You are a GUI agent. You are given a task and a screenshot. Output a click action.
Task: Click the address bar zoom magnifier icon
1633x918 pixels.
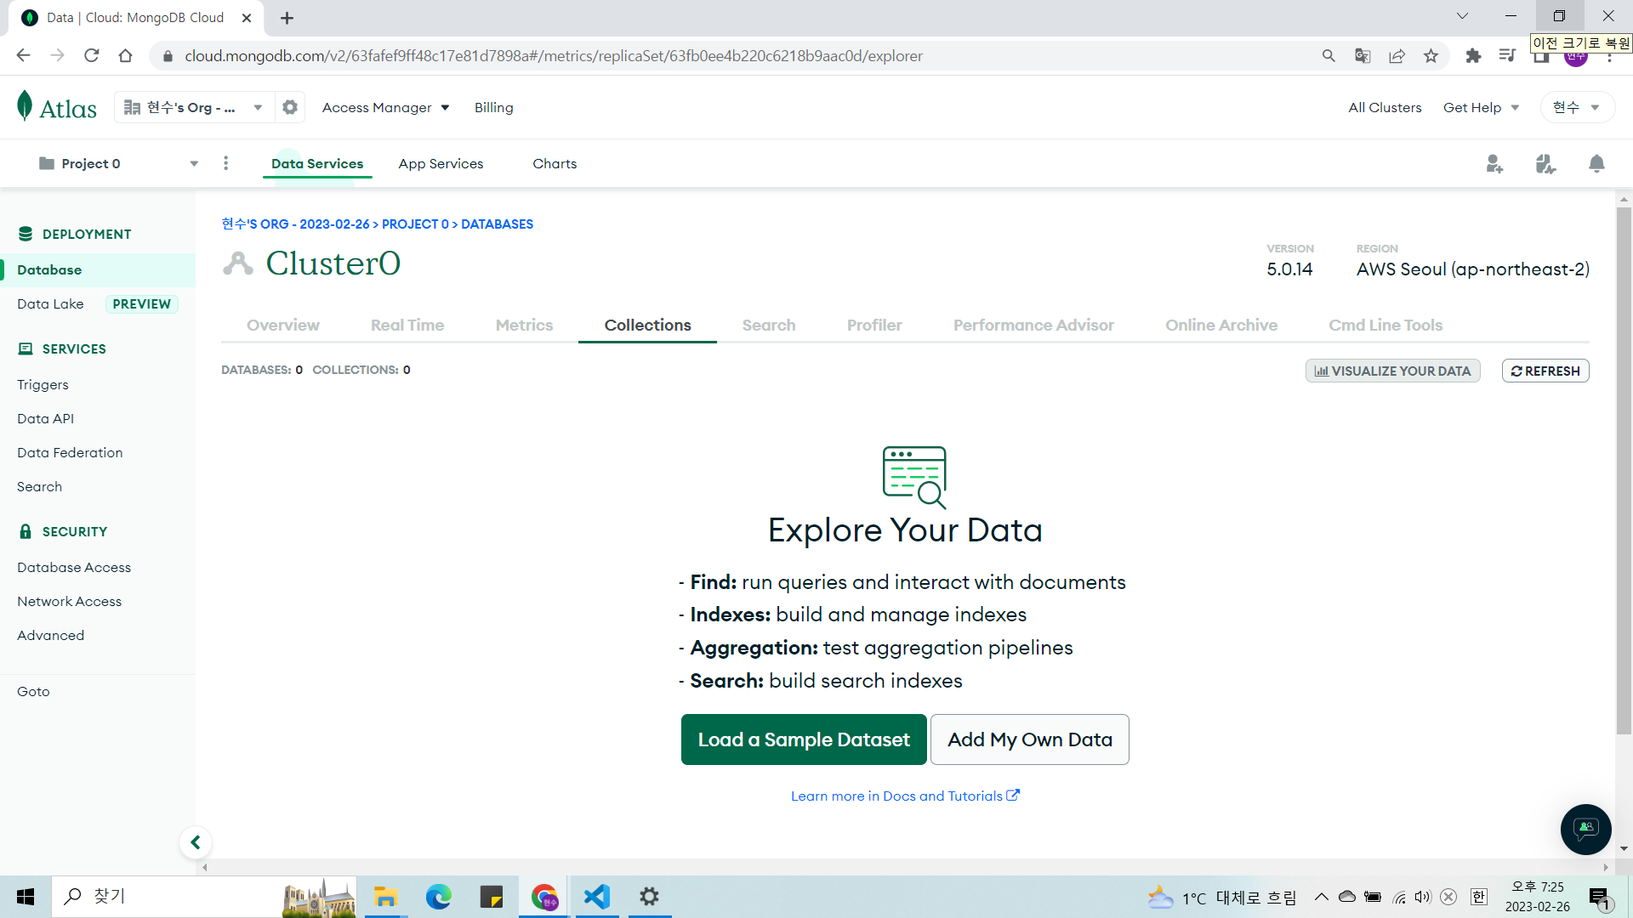(x=1329, y=56)
